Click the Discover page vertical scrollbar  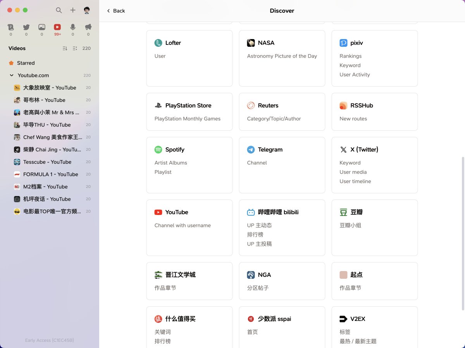(x=463, y=233)
